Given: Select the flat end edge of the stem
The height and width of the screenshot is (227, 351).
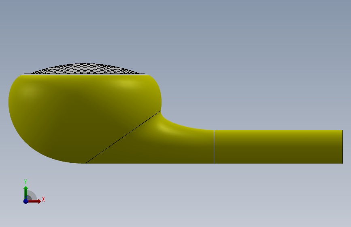Looking at the screenshot, I should 343,147.
